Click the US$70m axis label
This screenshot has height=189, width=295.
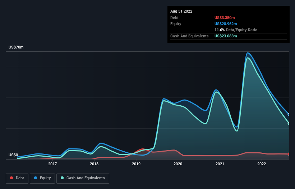pyautogui.click(x=16, y=47)
